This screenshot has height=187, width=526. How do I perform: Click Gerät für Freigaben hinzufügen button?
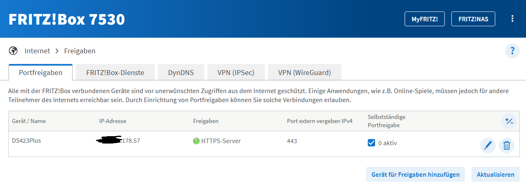click(x=415, y=174)
